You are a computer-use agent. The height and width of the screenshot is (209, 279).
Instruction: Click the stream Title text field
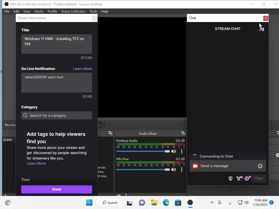(57, 44)
